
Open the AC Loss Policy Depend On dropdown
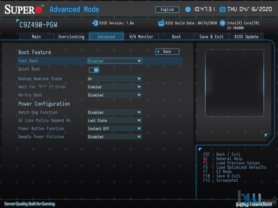(x=115, y=120)
